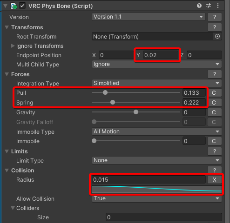Click the Immobile value field

194,141
